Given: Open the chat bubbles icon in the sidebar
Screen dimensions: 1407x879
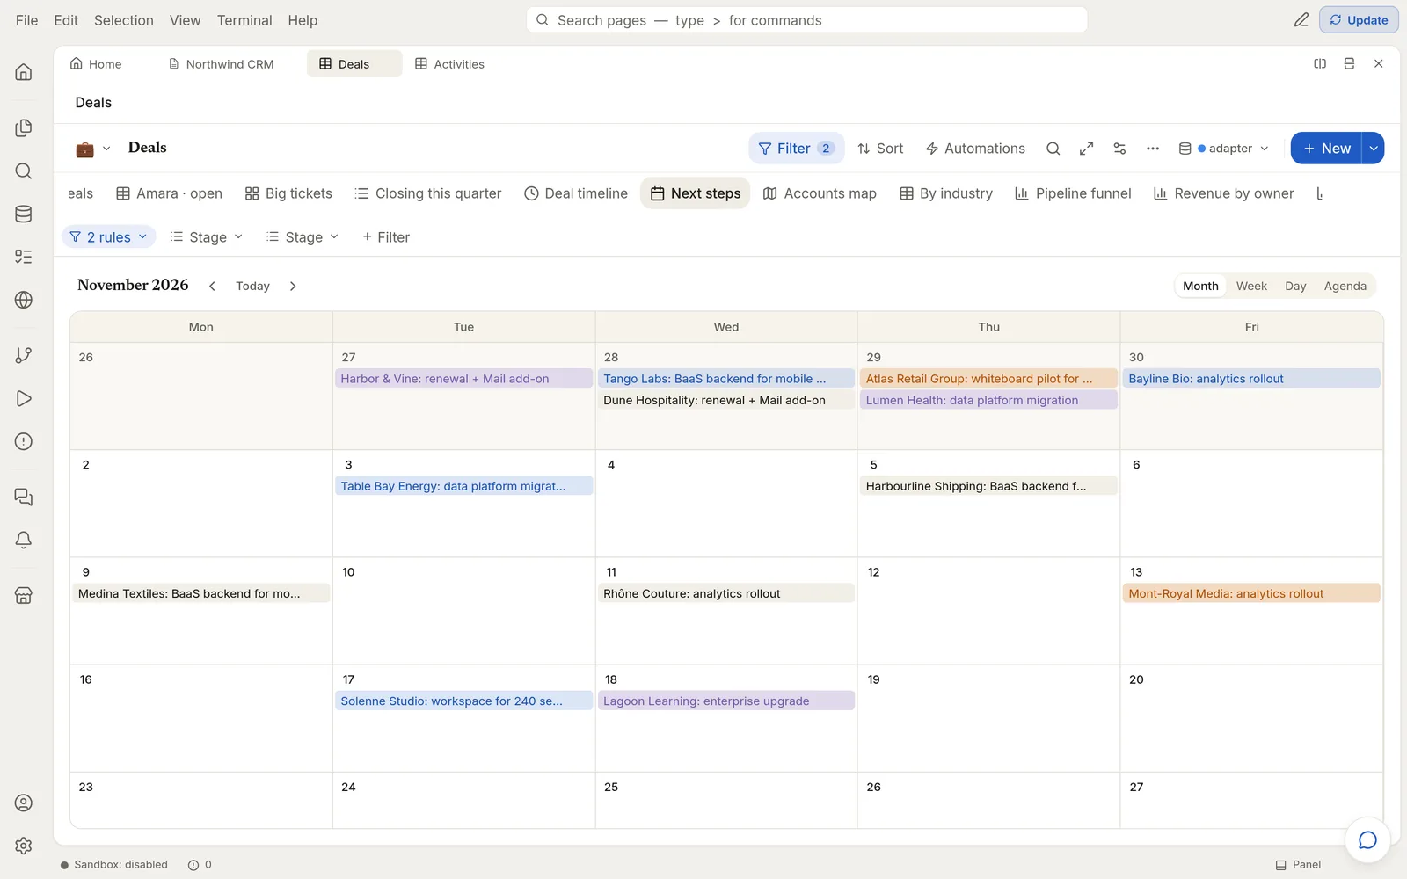Looking at the screenshot, I should point(24,498).
